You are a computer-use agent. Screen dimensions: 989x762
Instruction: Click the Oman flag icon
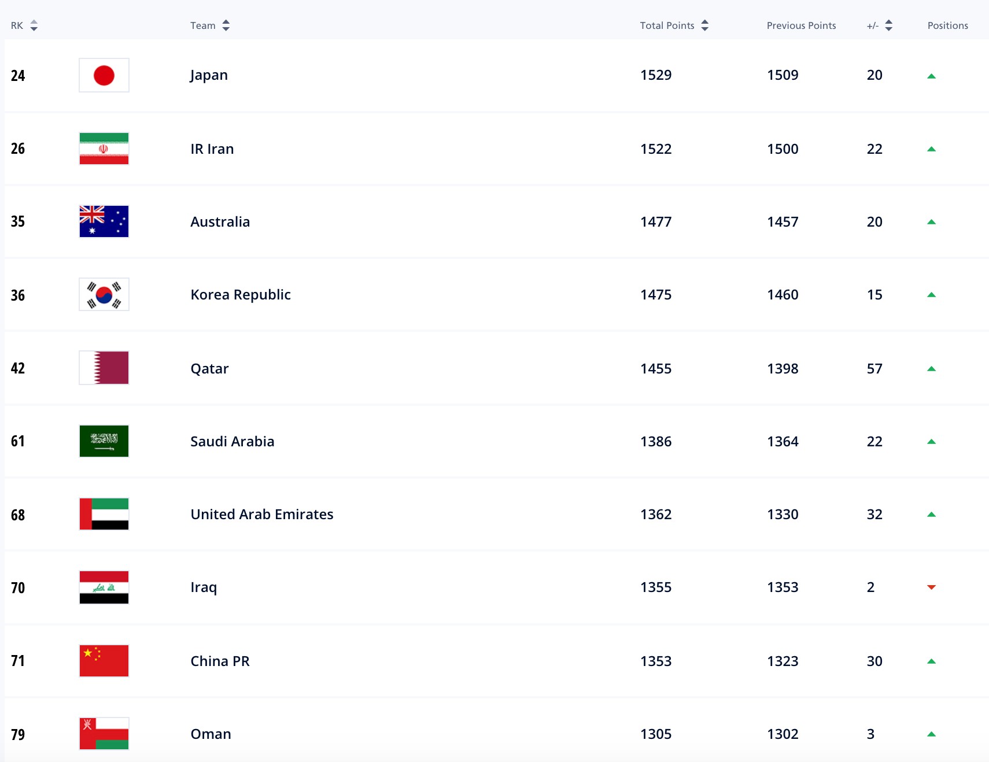pos(104,734)
